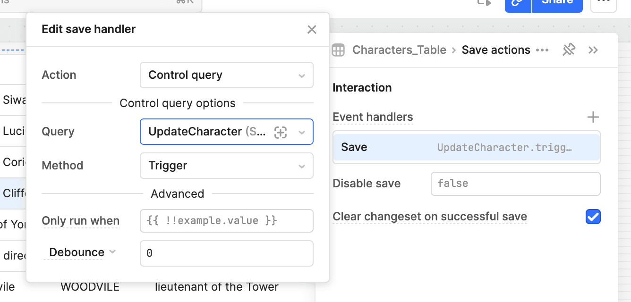
Task: Expand the Query dropdown arrow
Action: 302,133
